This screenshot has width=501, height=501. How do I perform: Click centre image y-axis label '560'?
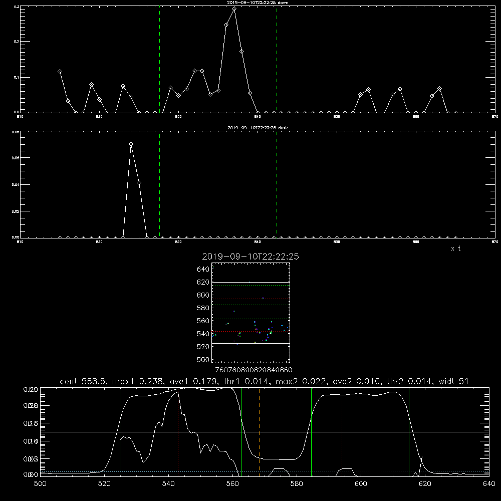click(203, 321)
